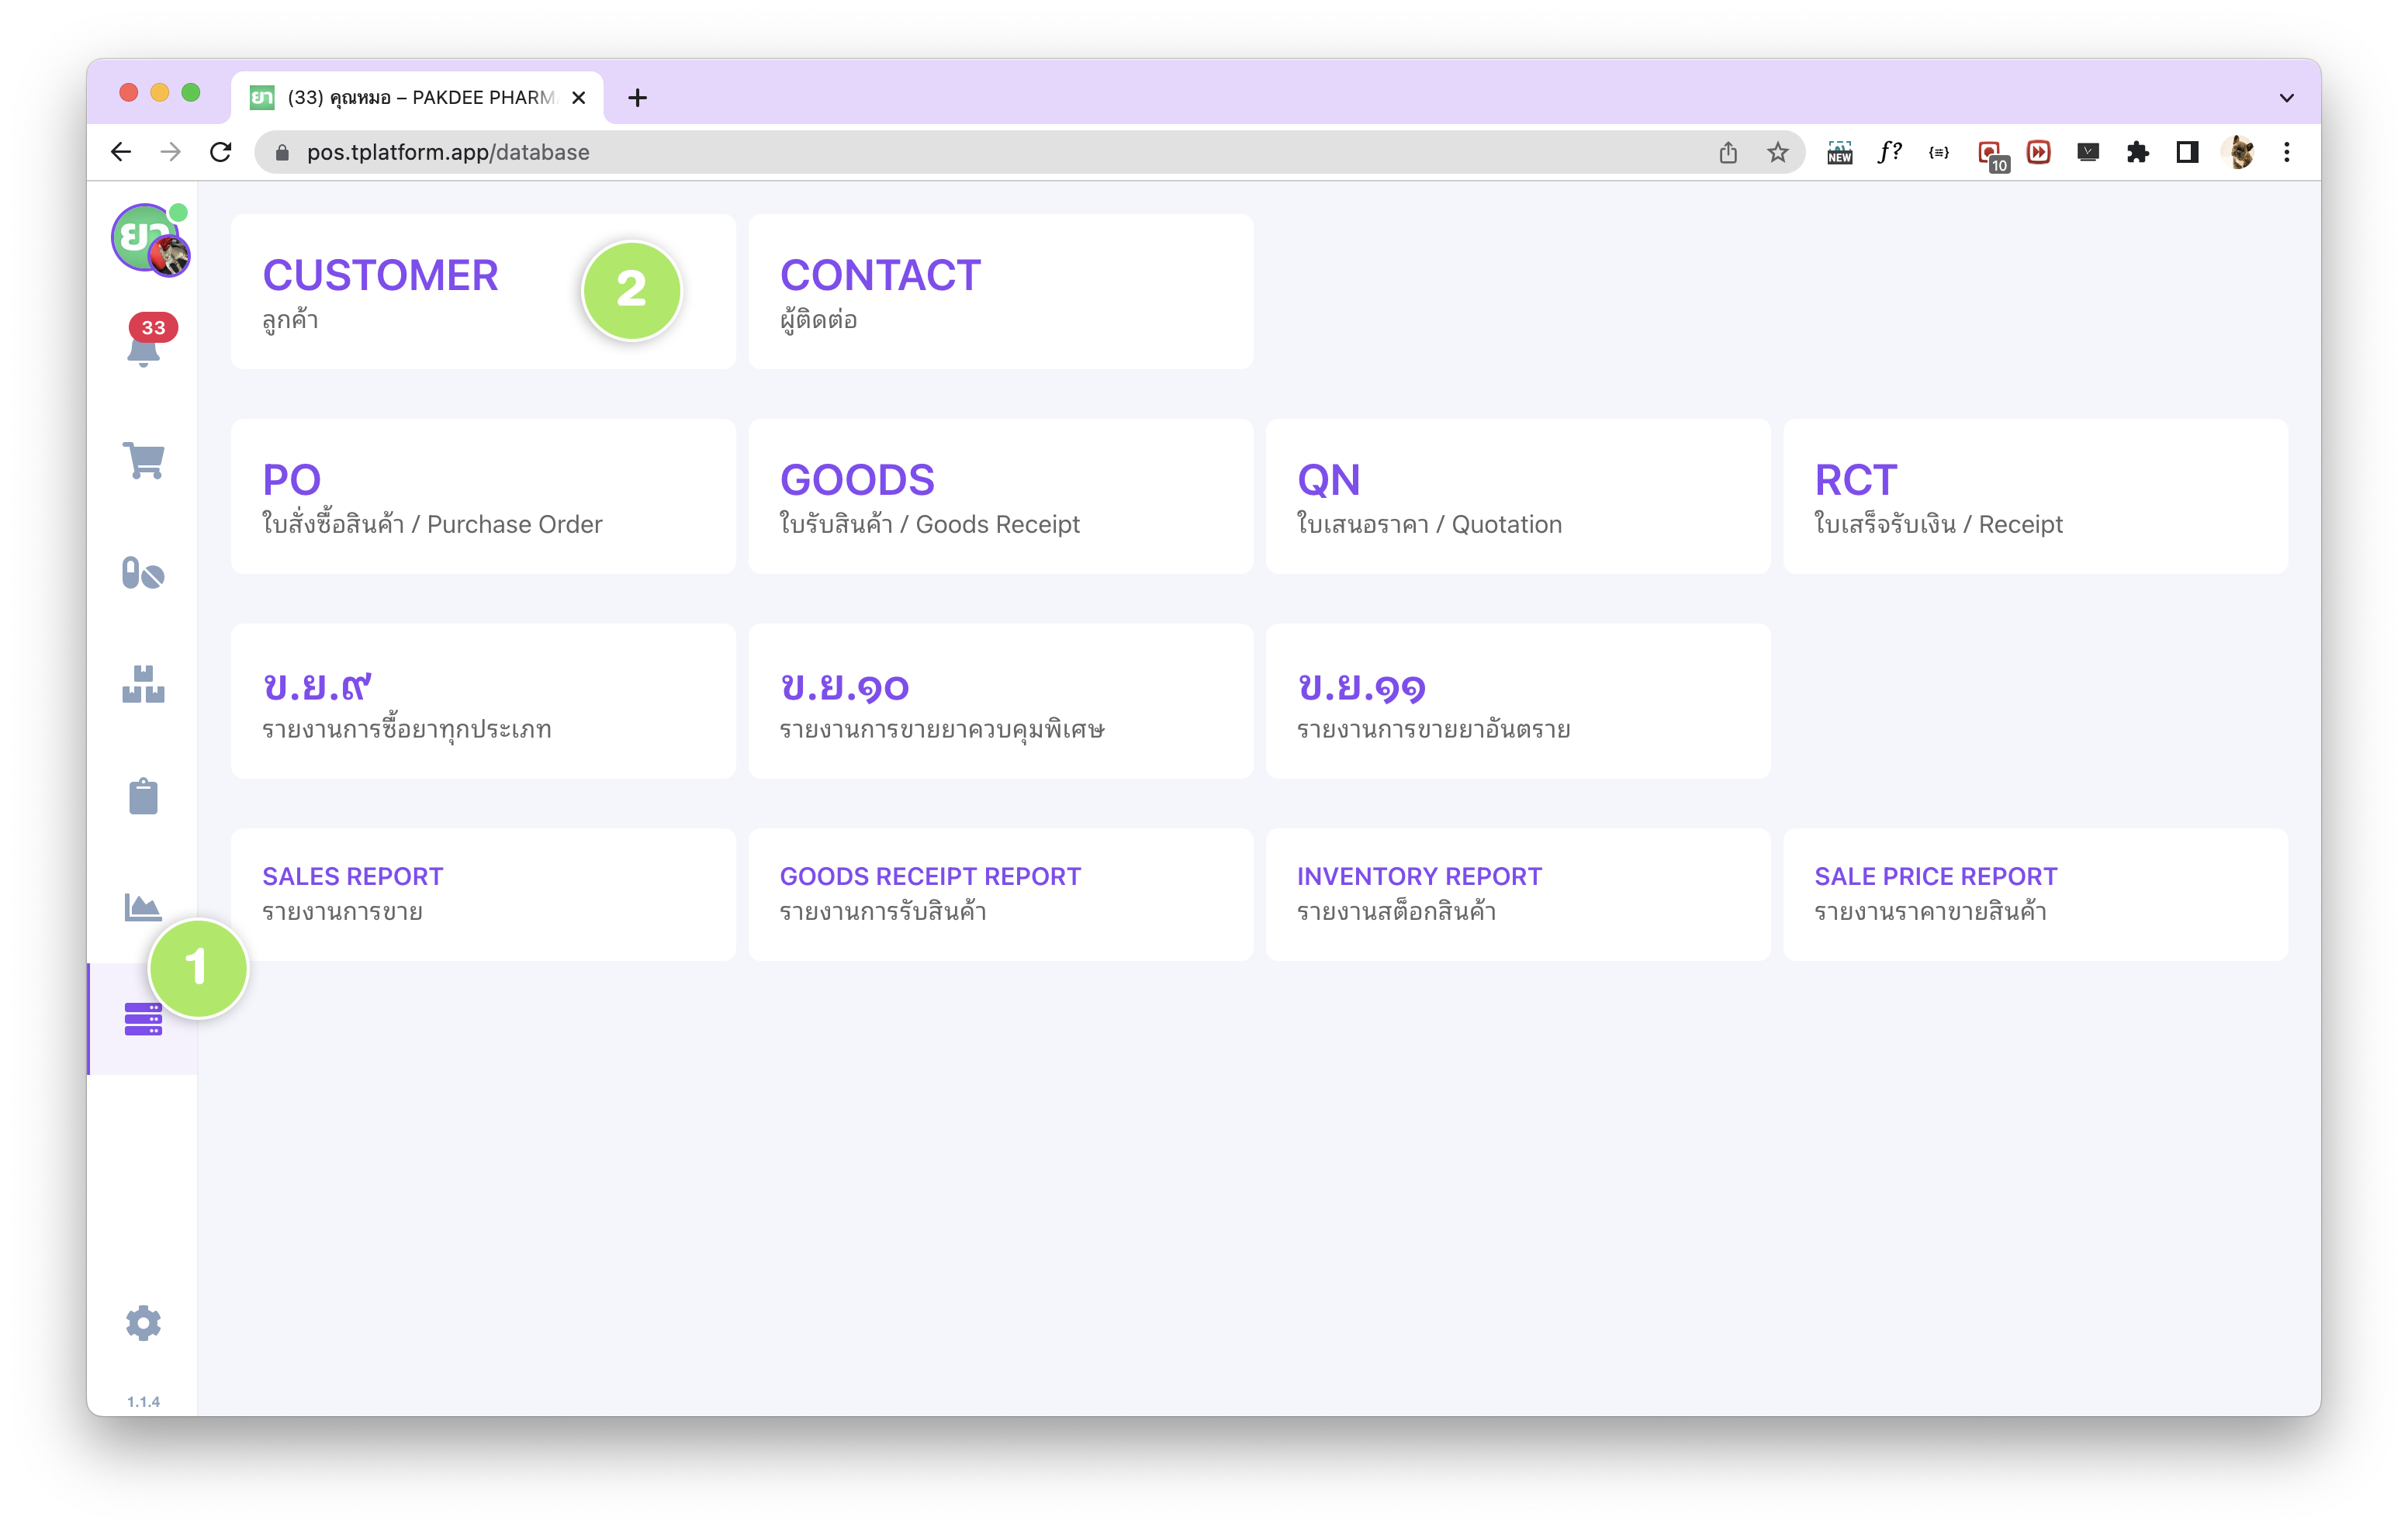The height and width of the screenshot is (1531, 2408).
Task: Open the chart analytics sidebar icon
Action: pyautogui.click(x=143, y=907)
